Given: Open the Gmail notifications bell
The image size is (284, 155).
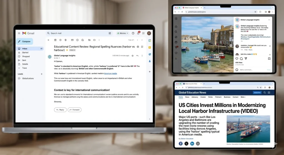Looking at the screenshot, I should tap(138, 33).
